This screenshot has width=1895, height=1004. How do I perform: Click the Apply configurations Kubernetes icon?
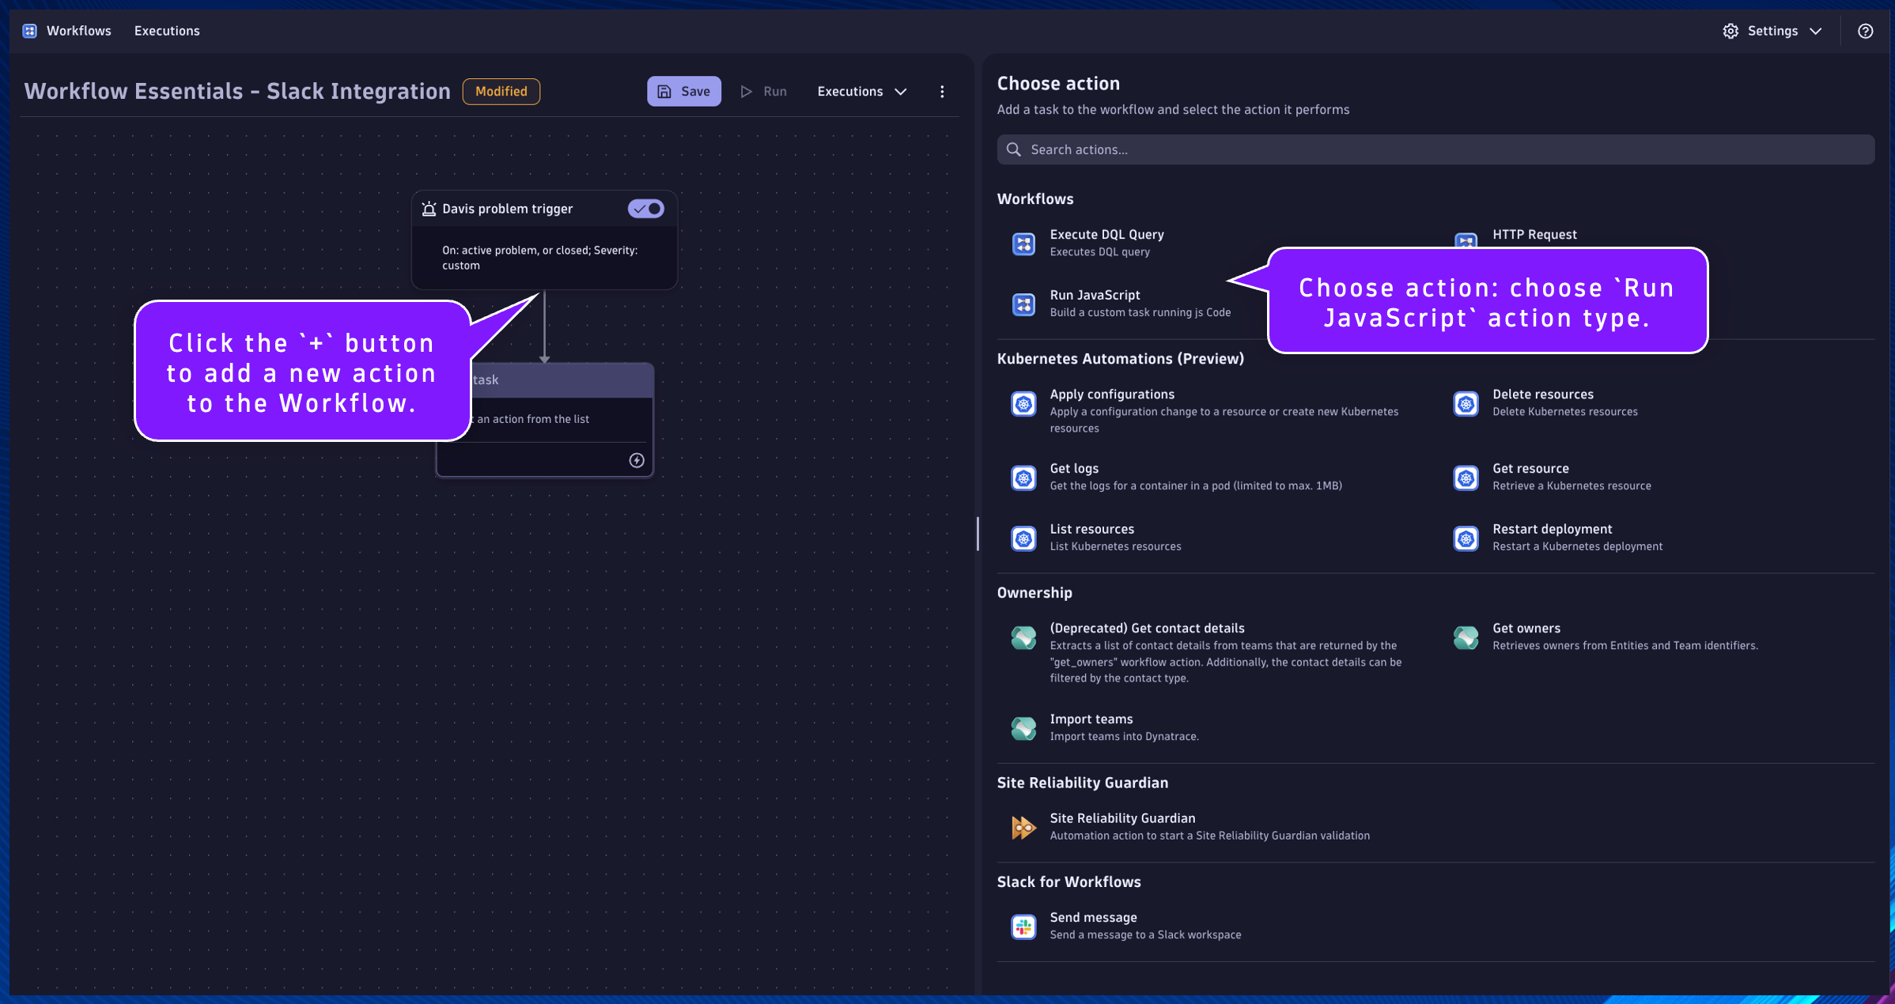[x=1023, y=404]
